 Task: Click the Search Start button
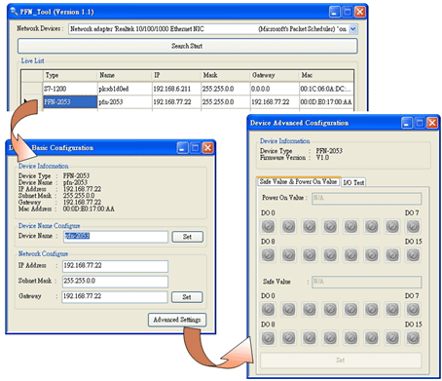(x=188, y=46)
